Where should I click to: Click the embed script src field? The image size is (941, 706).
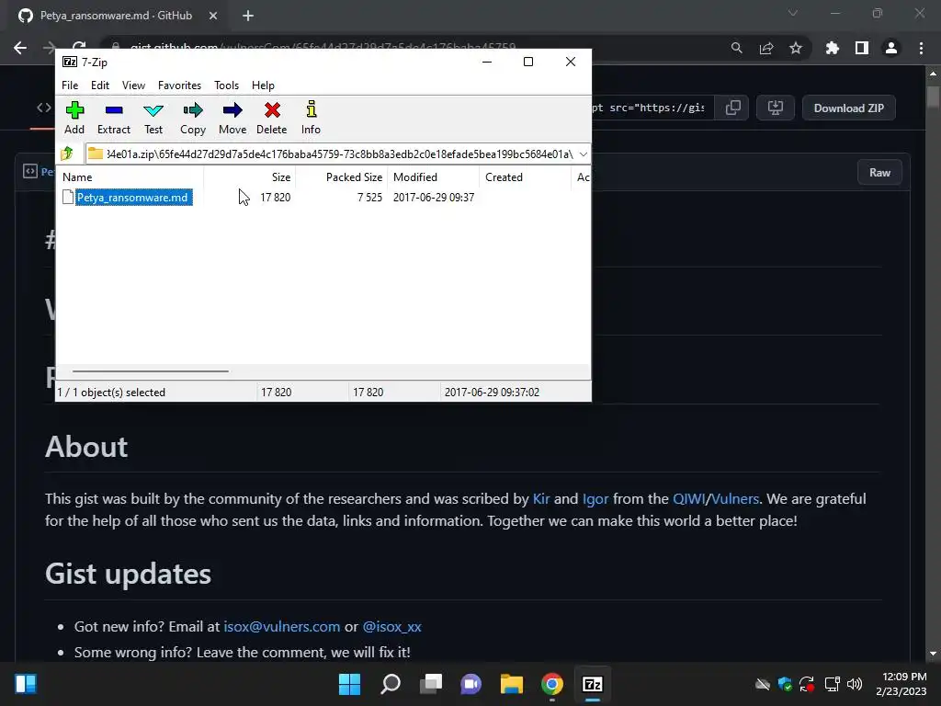[x=652, y=108]
